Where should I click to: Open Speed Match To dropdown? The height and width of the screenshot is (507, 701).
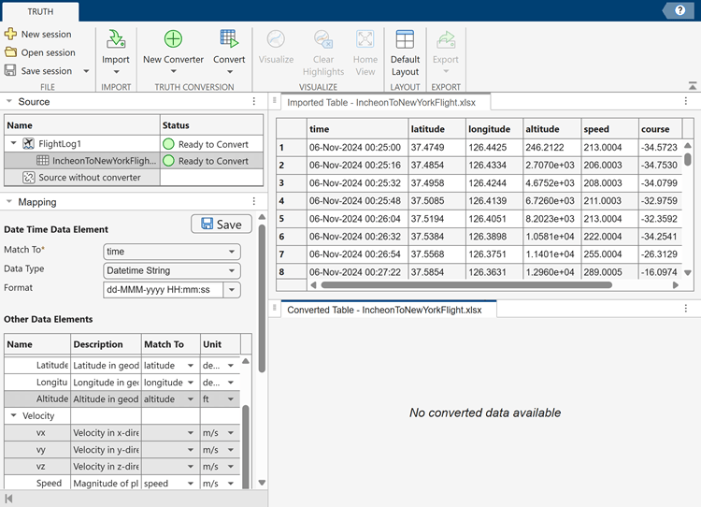click(191, 484)
